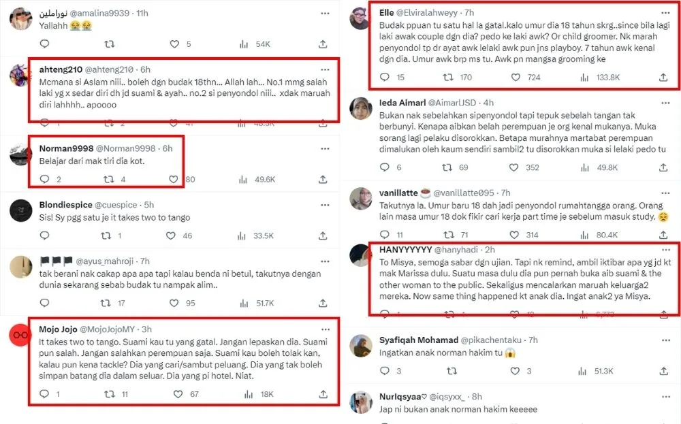Toggle retweet on Ieda Aimarl's tweet

(447, 167)
